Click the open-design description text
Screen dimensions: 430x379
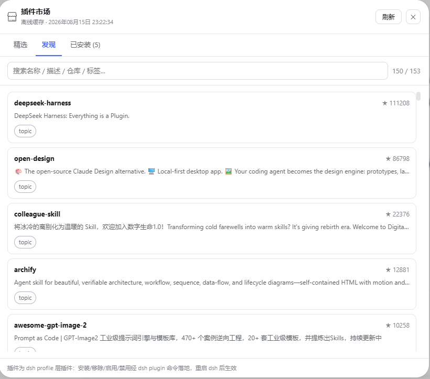[212, 171]
